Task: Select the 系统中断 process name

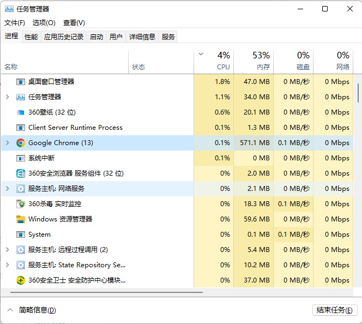Action: click(41, 158)
